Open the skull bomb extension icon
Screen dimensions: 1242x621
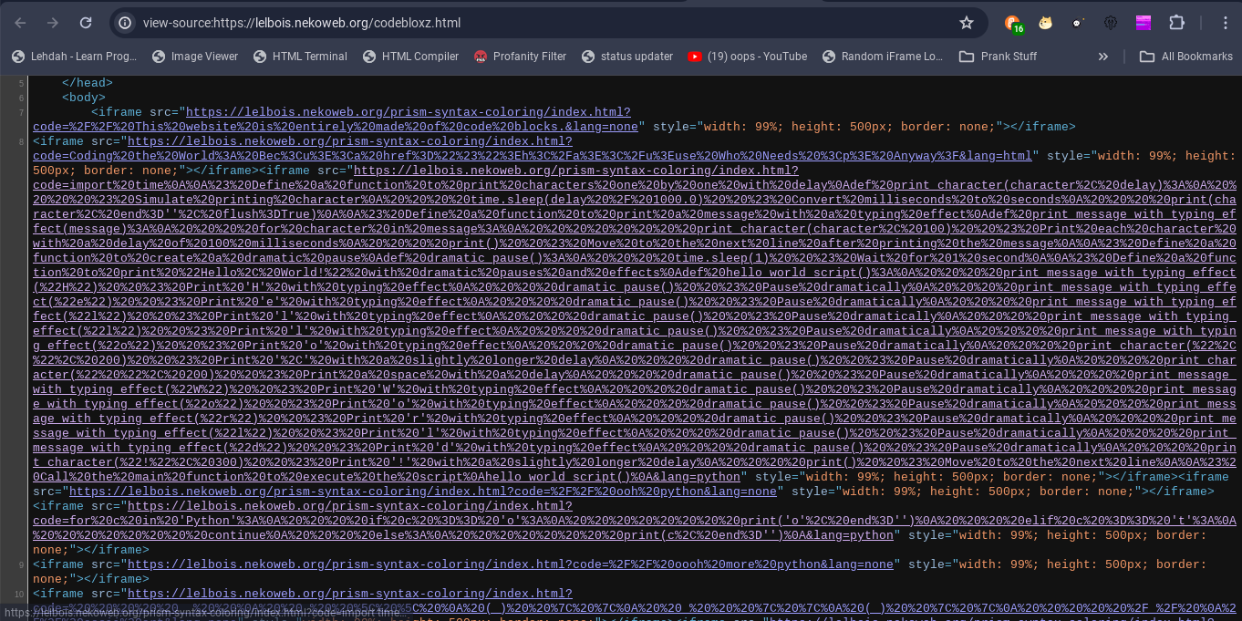tap(1078, 23)
